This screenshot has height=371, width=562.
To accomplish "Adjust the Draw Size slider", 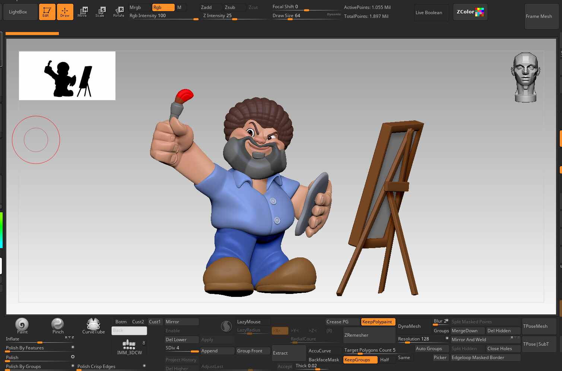I will (305, 16).
